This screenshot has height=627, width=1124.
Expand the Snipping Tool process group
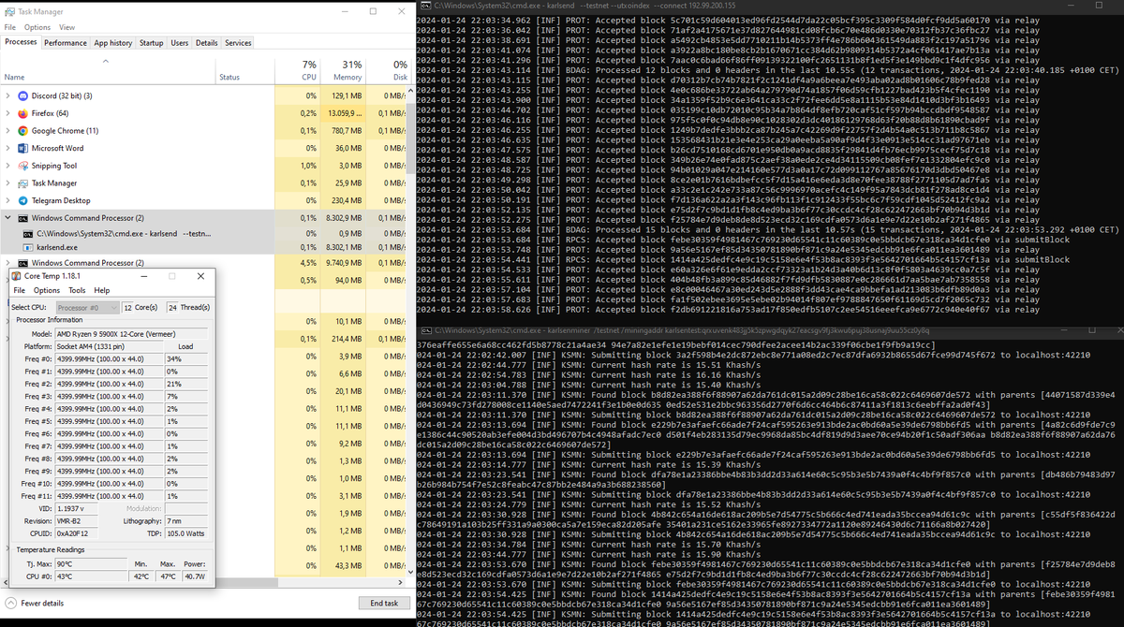pyautogui.click(x=8, y=166)
